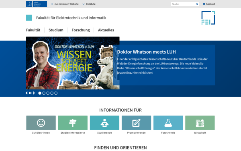
Task: Click the Kontakt envelope icon
Action: click(204, 4)
